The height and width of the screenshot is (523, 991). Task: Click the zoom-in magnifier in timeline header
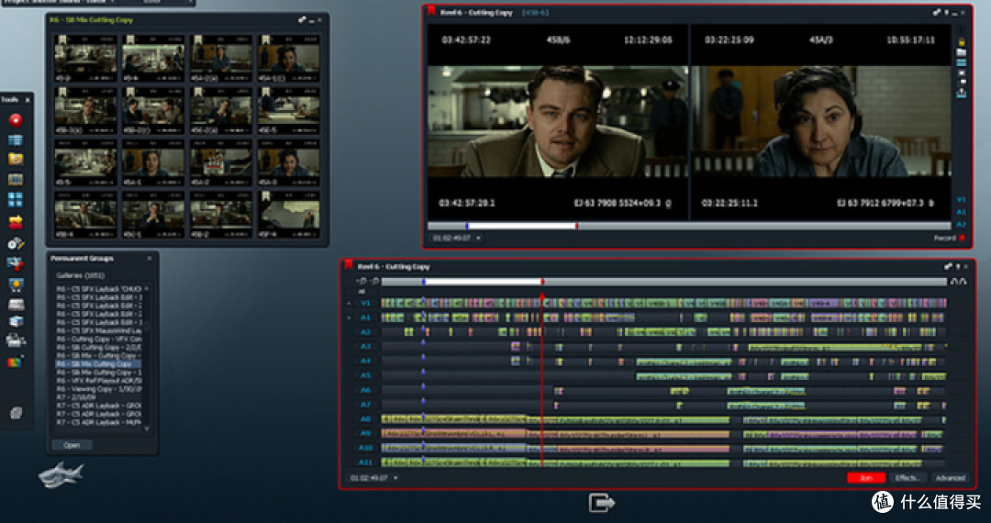(x=362, y=281)
